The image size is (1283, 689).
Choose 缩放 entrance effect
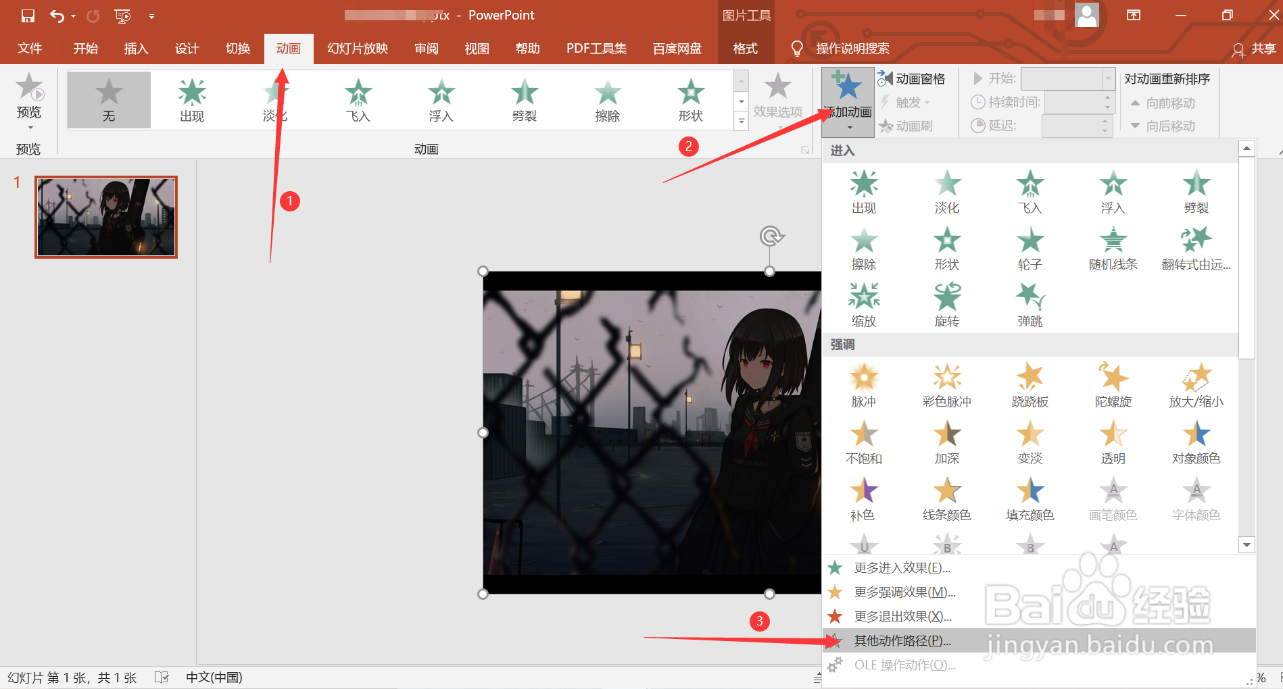(x=864, y=305)
